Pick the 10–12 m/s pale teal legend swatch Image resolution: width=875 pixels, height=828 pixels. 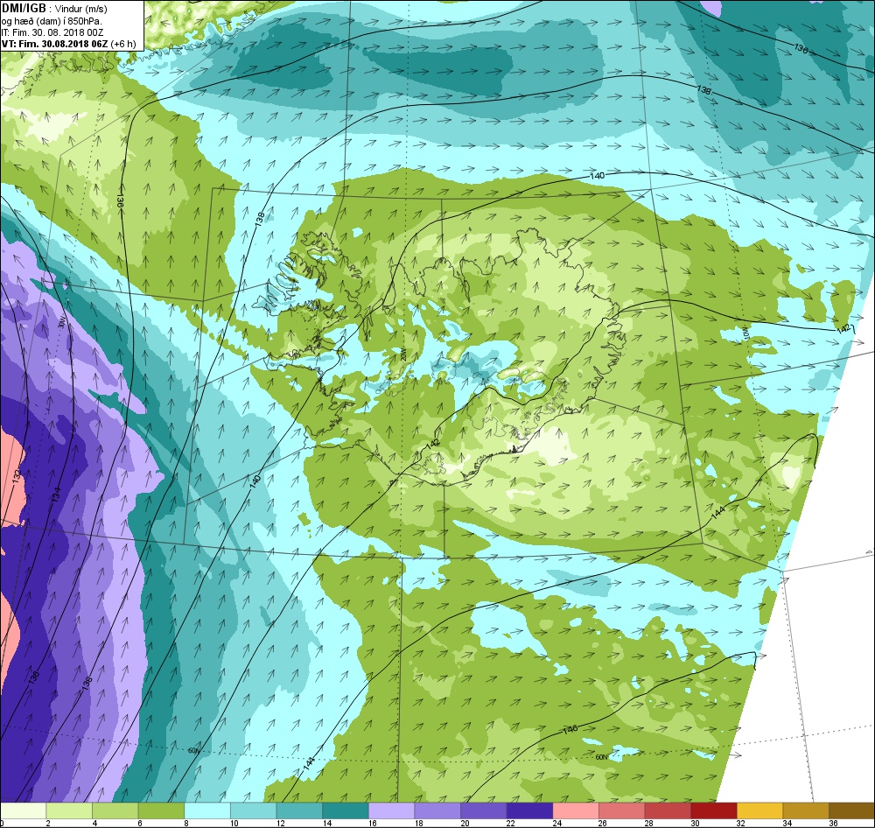click(254, 810)
